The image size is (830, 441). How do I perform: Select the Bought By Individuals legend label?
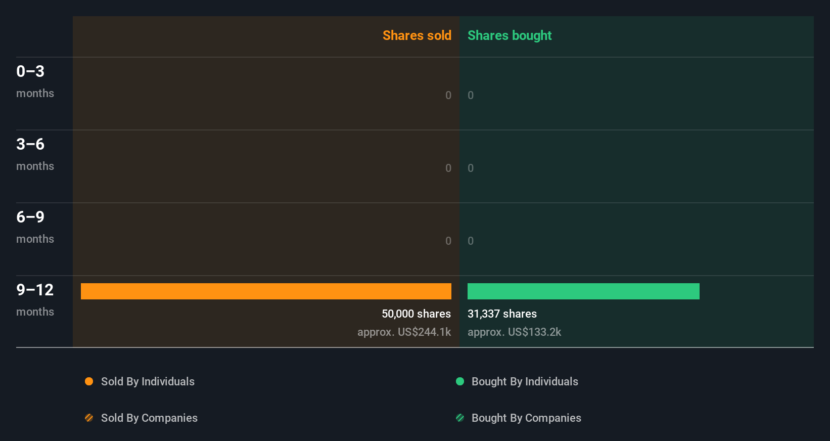(x=525, y=381)
